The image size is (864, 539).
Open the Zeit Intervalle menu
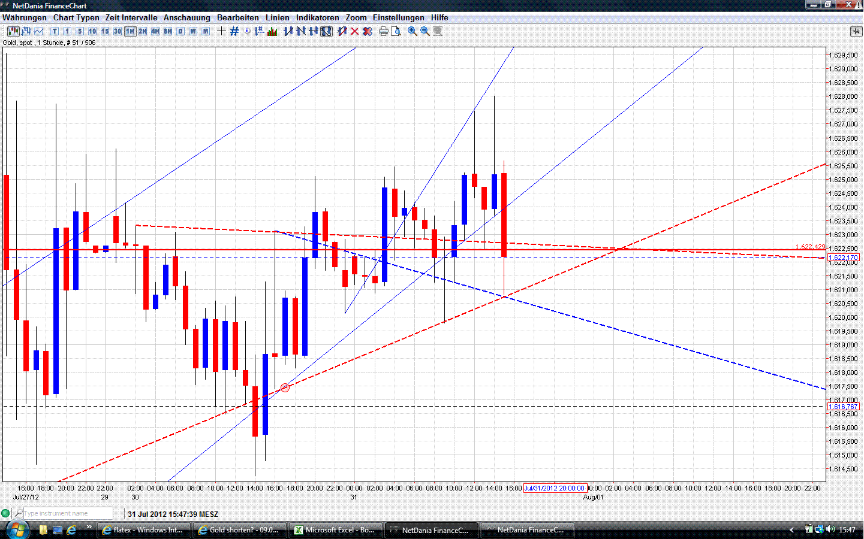[131, 17]
